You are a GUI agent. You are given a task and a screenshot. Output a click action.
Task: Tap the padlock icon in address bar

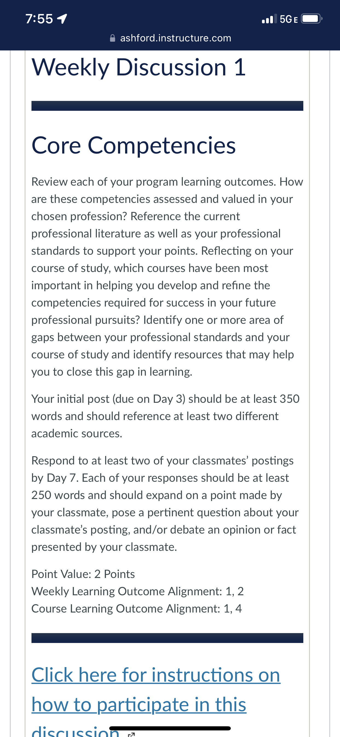tap(113, 38)
